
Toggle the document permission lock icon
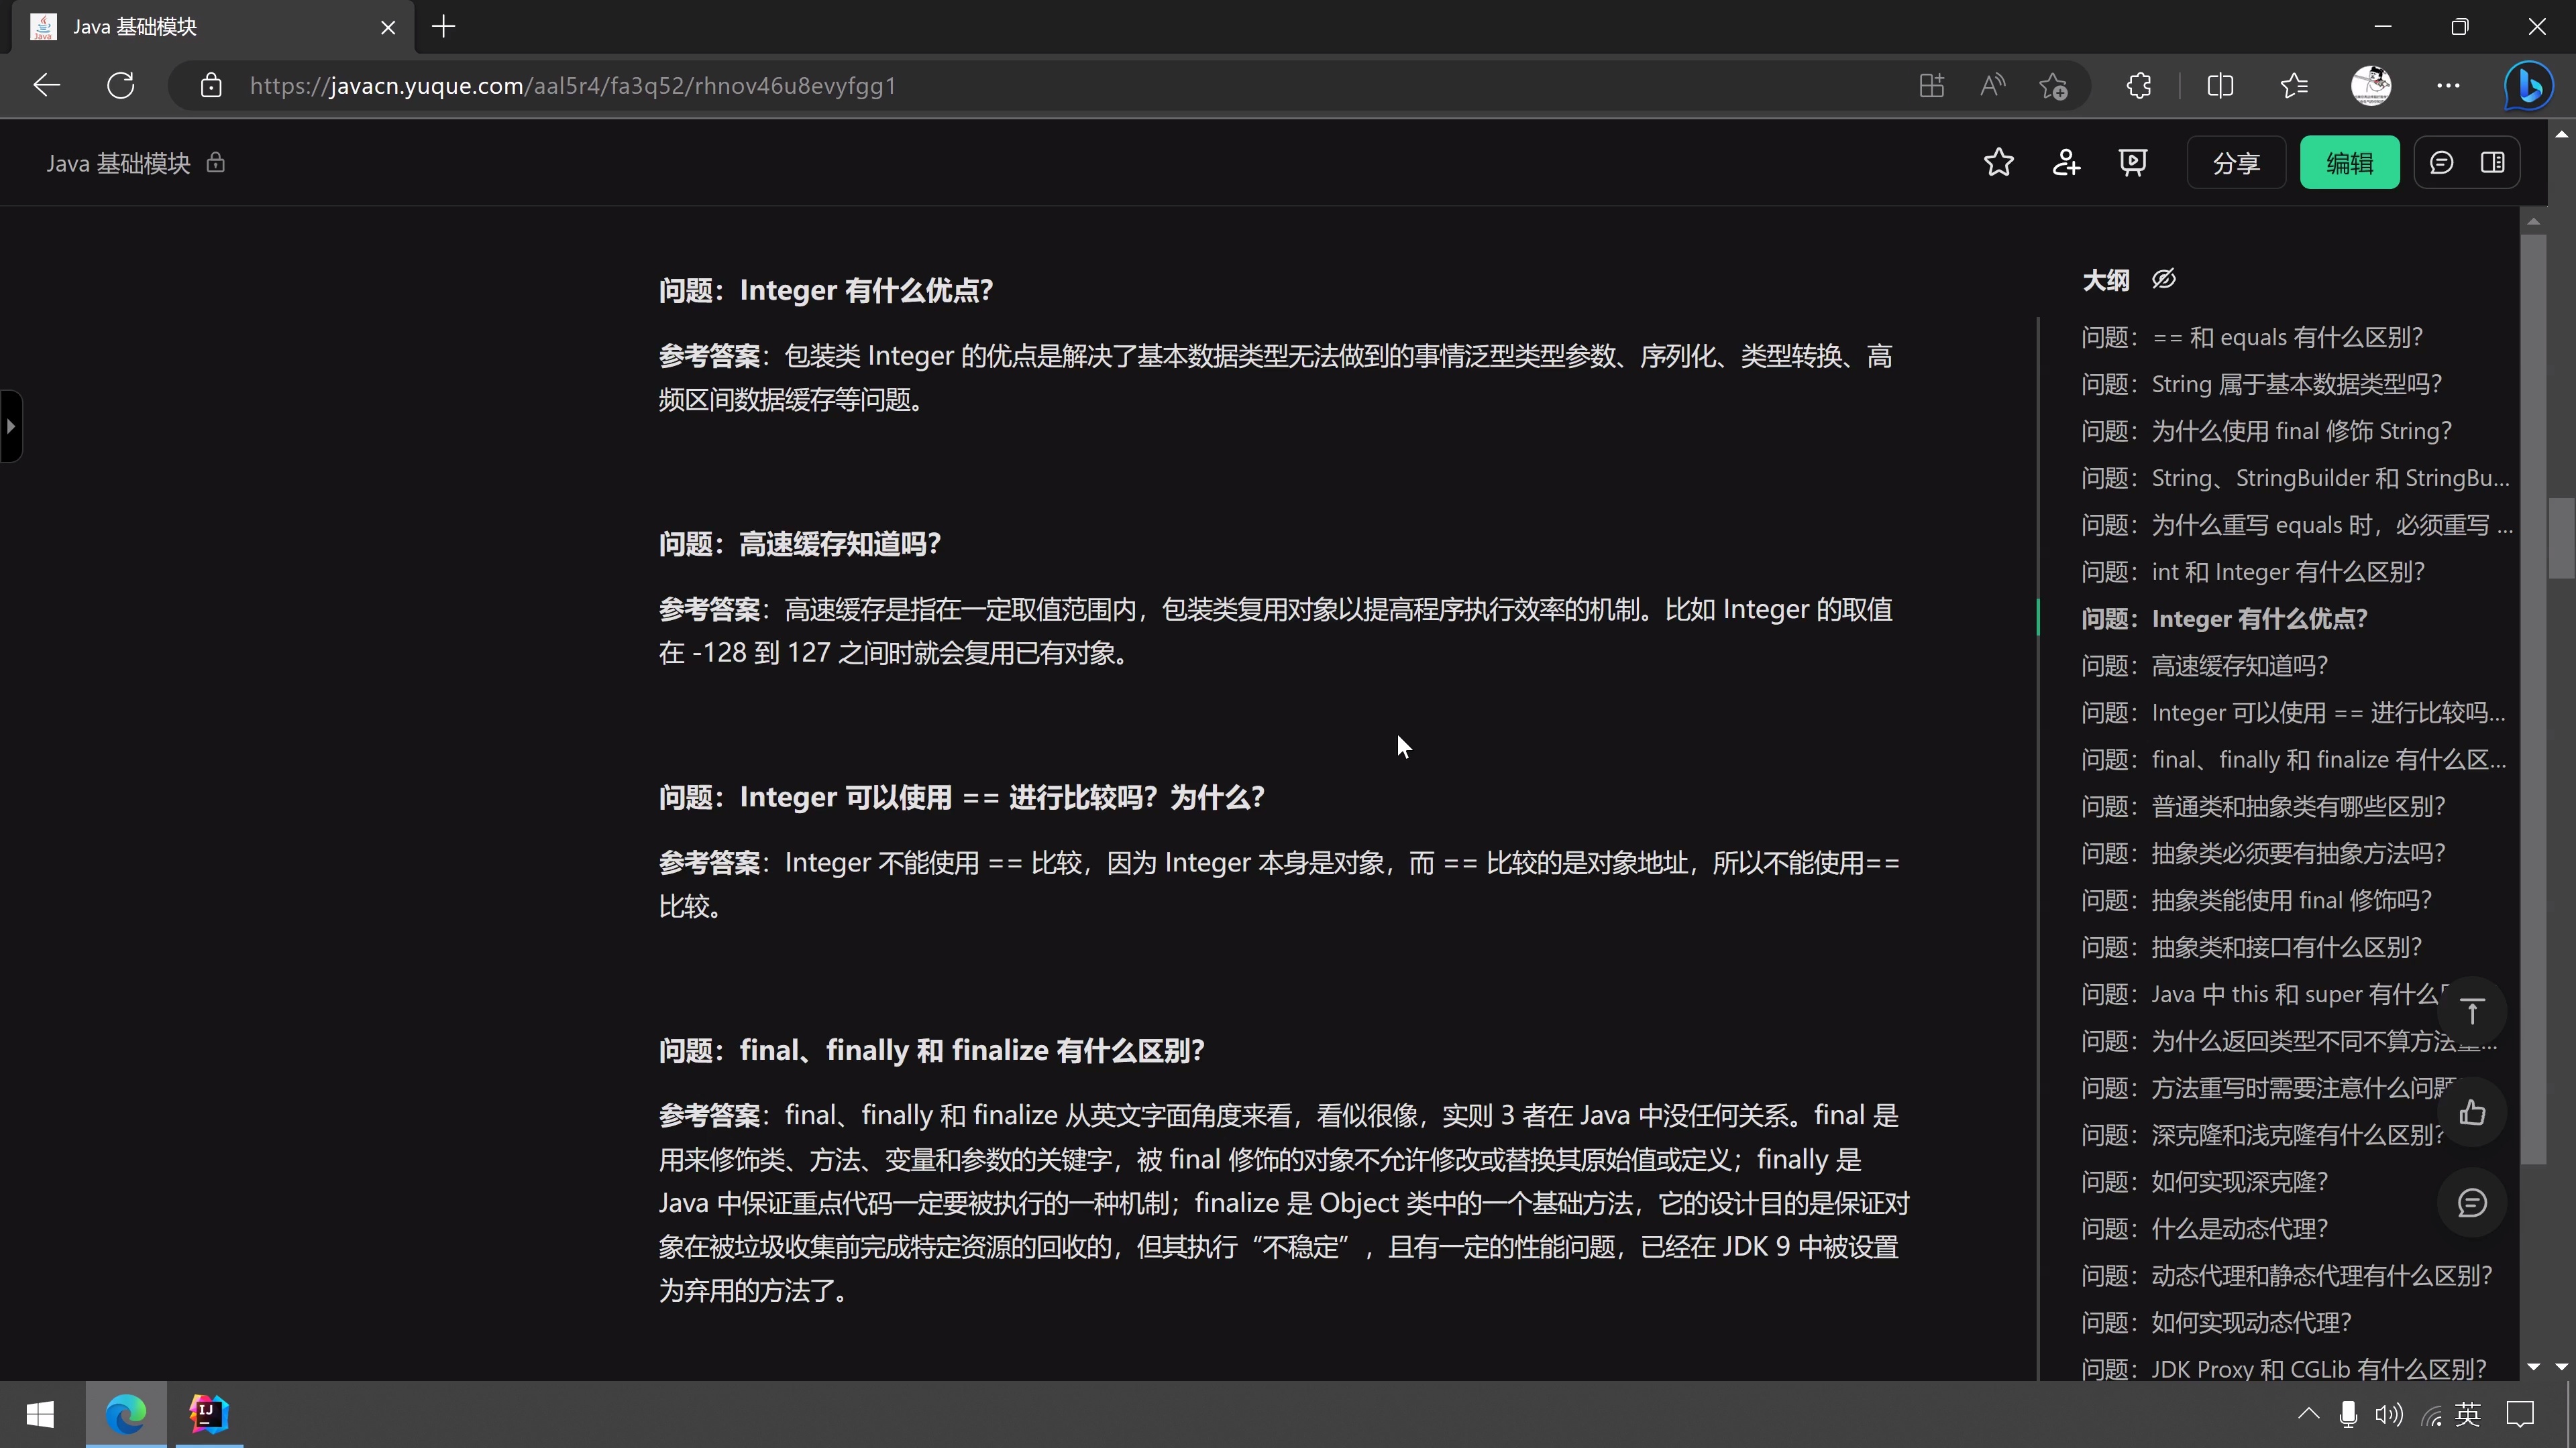[216, 163]
